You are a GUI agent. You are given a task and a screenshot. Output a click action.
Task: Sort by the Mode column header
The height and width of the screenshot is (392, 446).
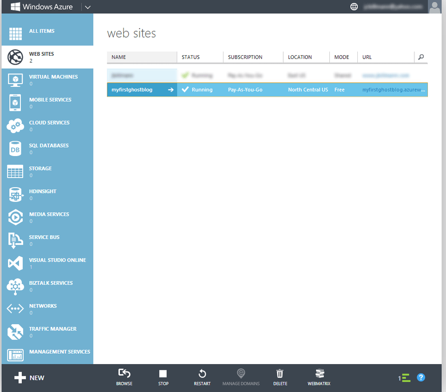[x=343, y=57]
